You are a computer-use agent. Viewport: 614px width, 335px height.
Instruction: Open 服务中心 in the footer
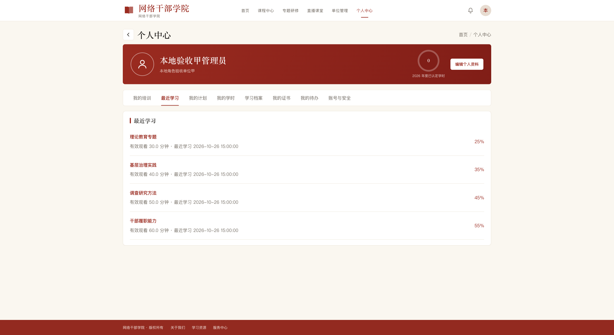(x=220, y=327)
